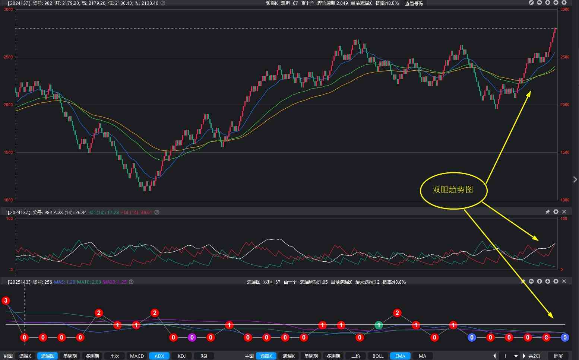
Task: Switch main chart to 遗漏K
Action: click(289, 356)
